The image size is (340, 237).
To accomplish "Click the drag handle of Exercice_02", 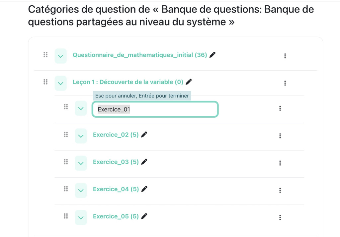I will click(x=66, y=134).
